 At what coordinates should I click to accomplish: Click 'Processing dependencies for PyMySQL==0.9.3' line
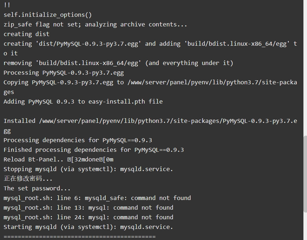point(78,140)
